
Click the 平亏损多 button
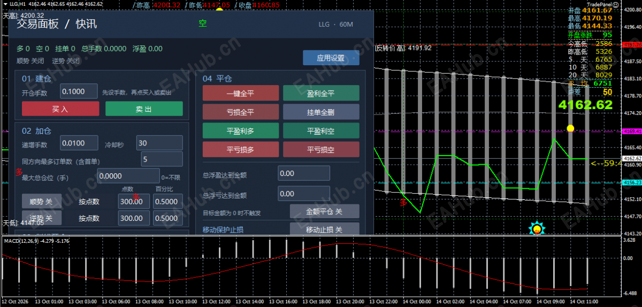241,149
